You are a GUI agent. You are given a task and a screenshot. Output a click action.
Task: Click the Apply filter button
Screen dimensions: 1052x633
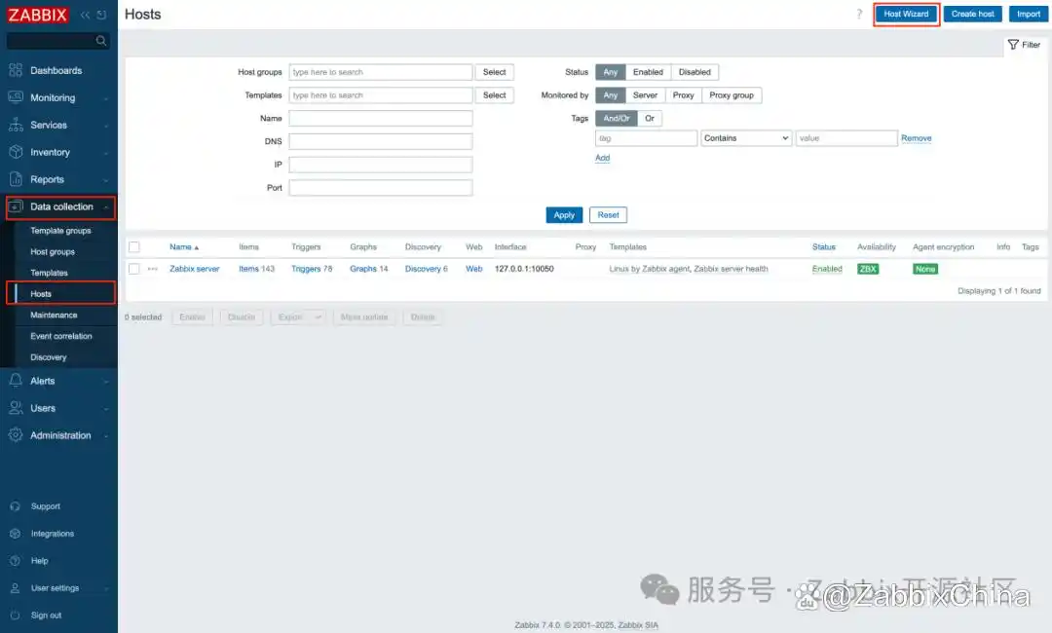(564, 215)
